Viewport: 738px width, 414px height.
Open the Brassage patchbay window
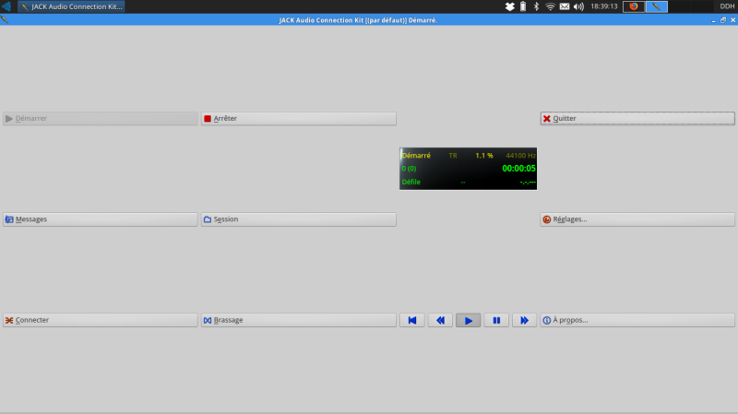(x=298, y=320)
